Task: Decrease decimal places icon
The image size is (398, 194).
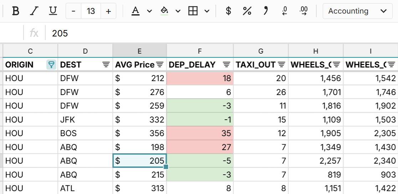Action: click(285, 11)
